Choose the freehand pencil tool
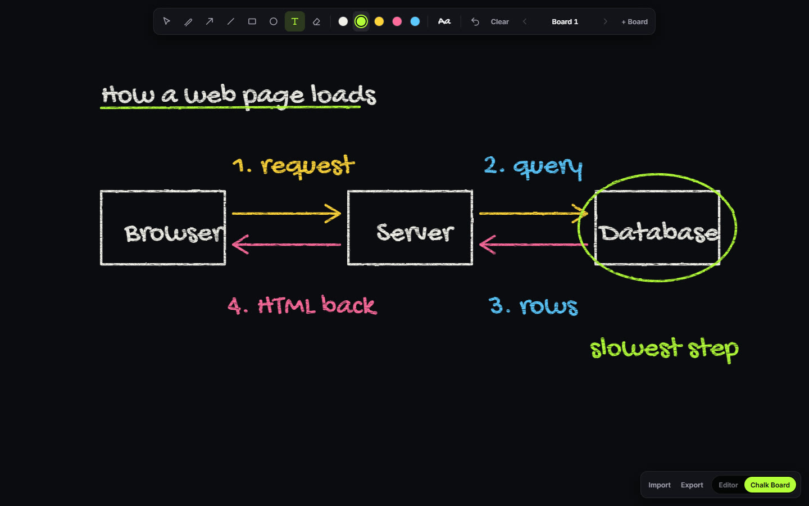Image resolution: width=809 pixels, height=506 pixels. pyautogui.click(x=188, y=21)
